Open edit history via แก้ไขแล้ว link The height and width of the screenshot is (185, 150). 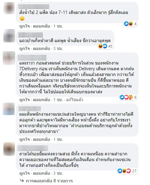point(75,100)
